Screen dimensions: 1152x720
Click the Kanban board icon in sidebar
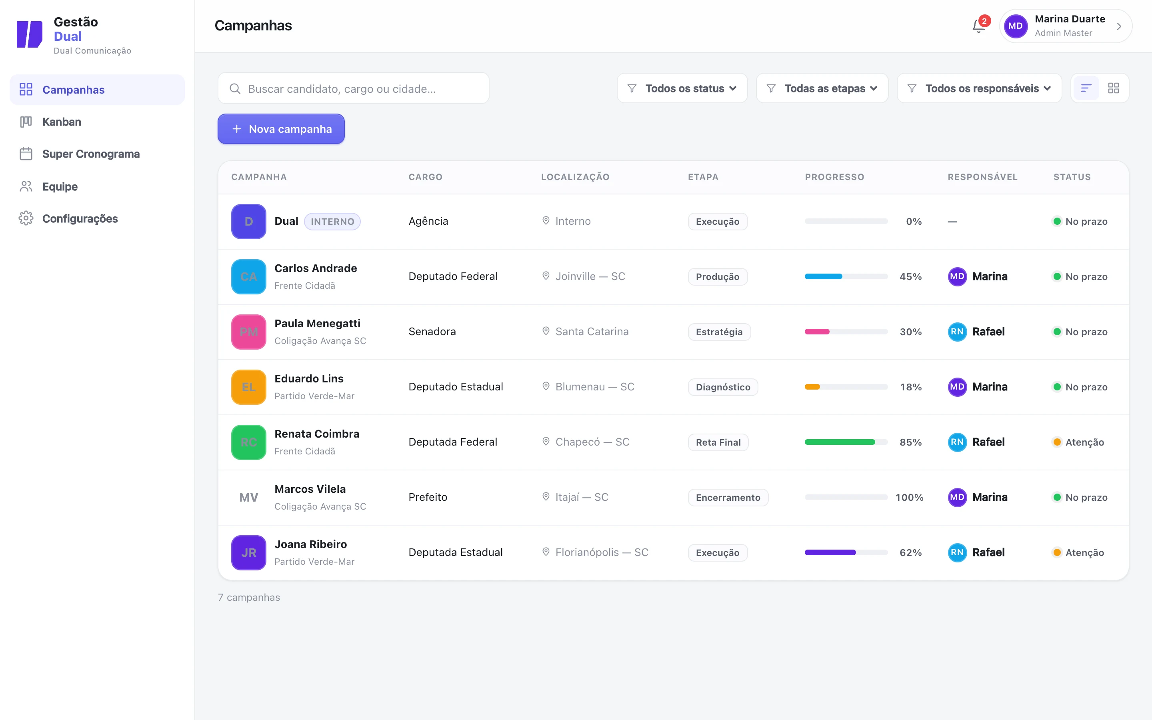click(x=26, y=122)
